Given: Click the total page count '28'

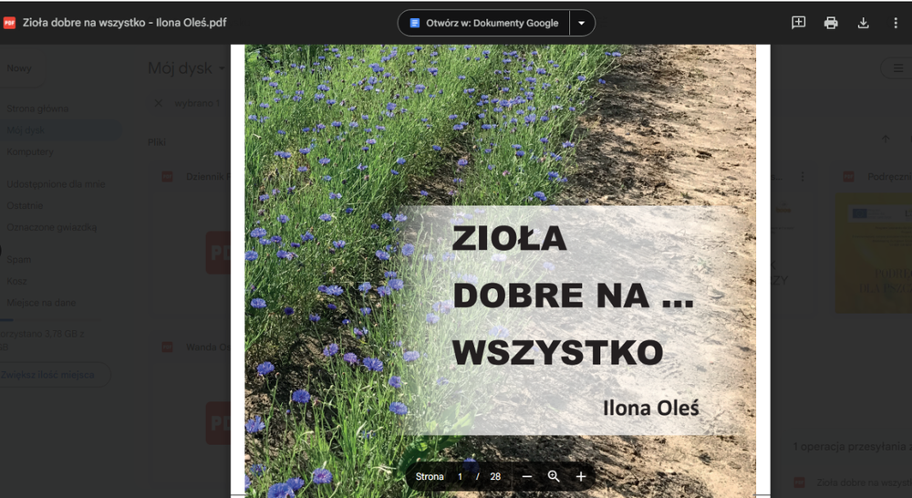Looking at the screenshot, I should 495,476.
